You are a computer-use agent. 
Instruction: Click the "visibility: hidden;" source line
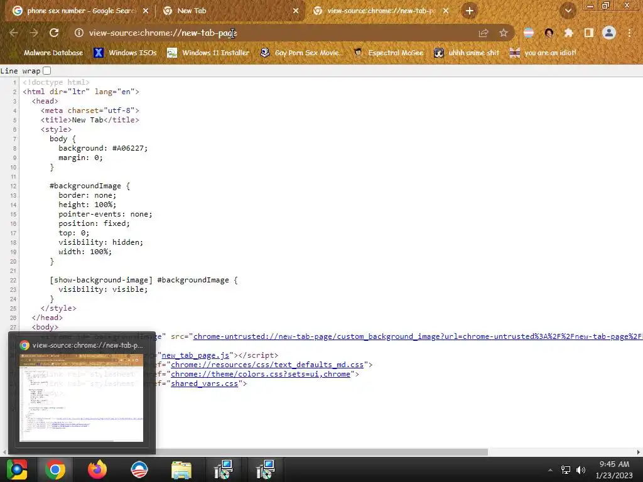click(101, 243)
